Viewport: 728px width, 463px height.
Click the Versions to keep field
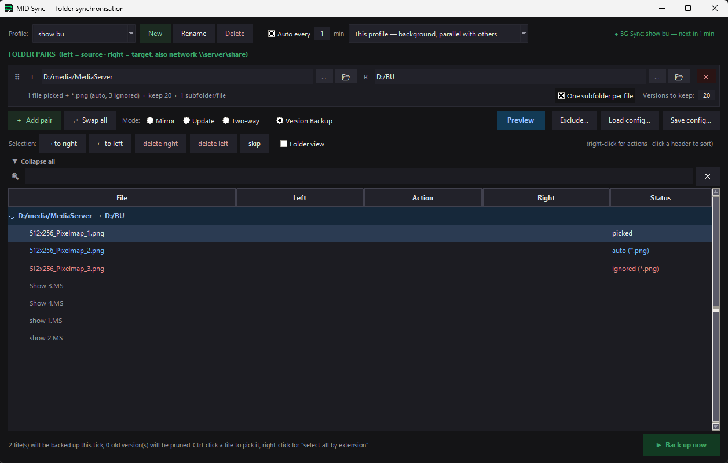click(707, 96)
